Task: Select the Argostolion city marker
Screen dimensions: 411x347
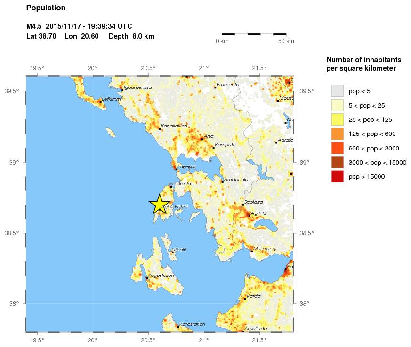Action: point(147,278)
